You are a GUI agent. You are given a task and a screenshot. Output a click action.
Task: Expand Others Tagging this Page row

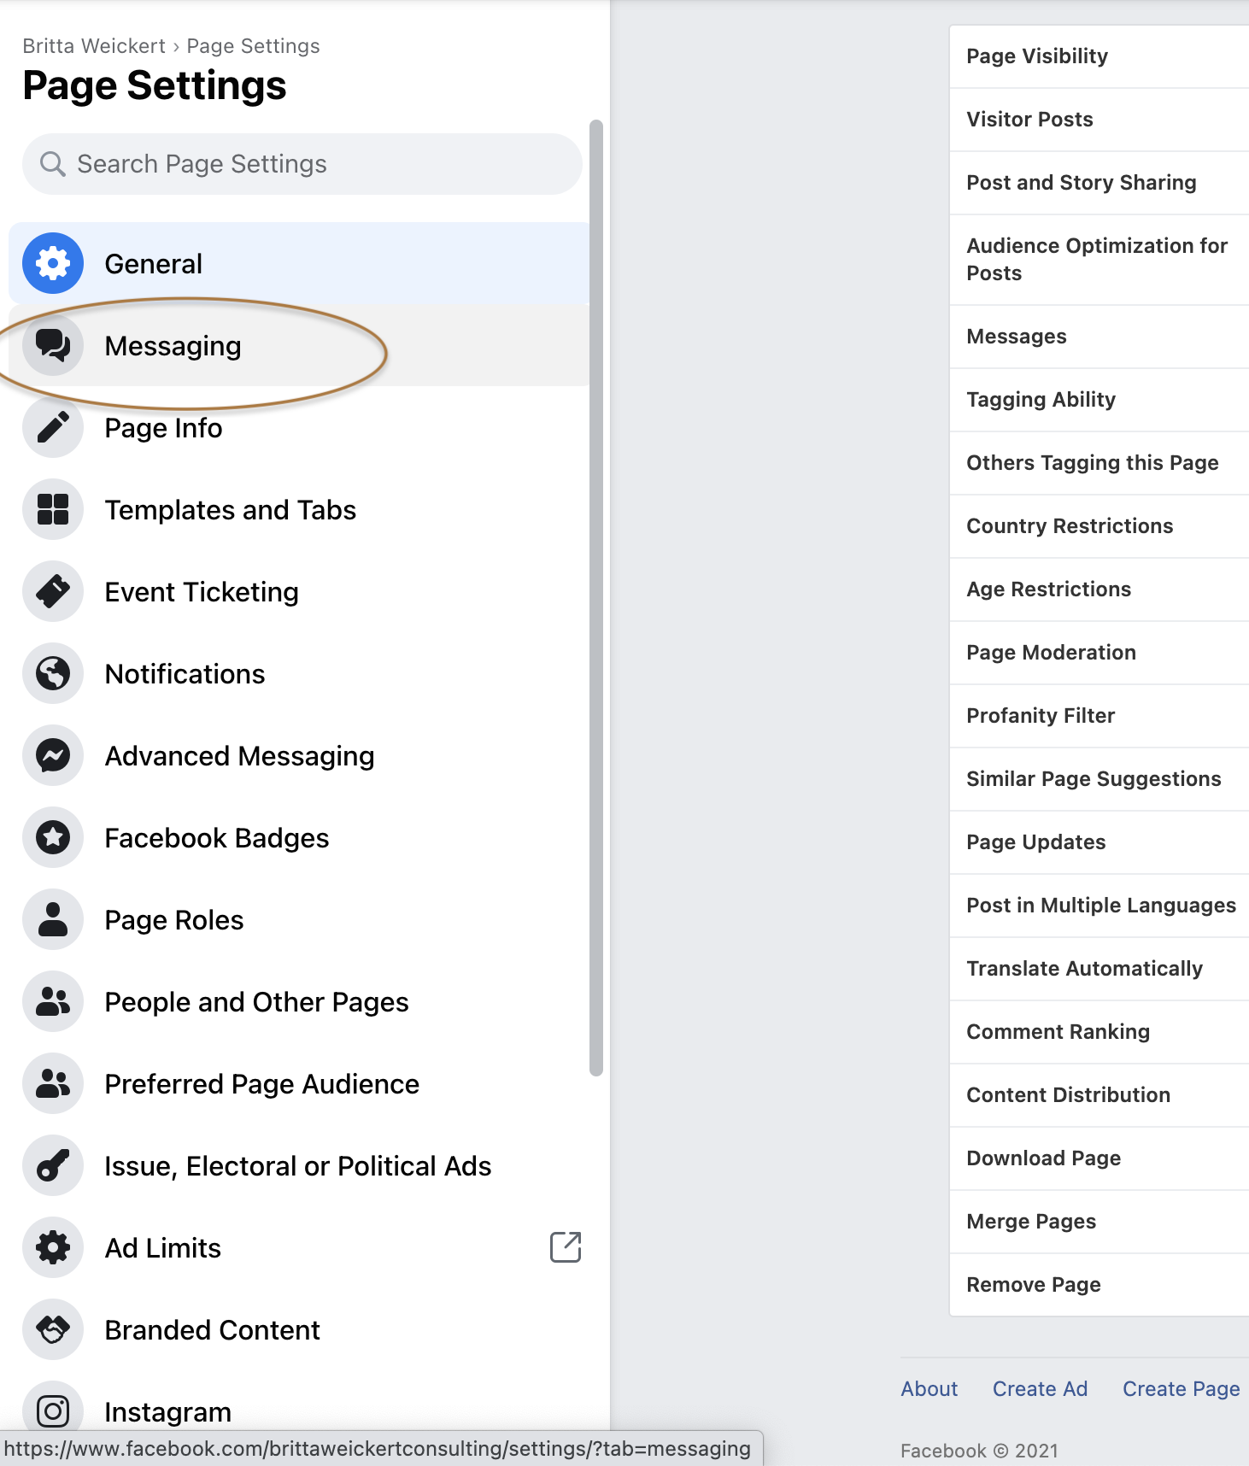[1099, 463]
